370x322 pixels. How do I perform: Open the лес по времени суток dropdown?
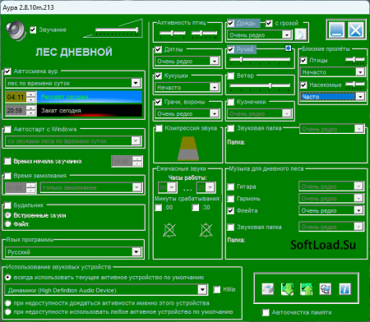point(73,83)
